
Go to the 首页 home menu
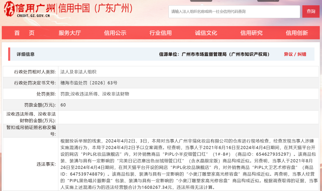[x=24, y=33]
